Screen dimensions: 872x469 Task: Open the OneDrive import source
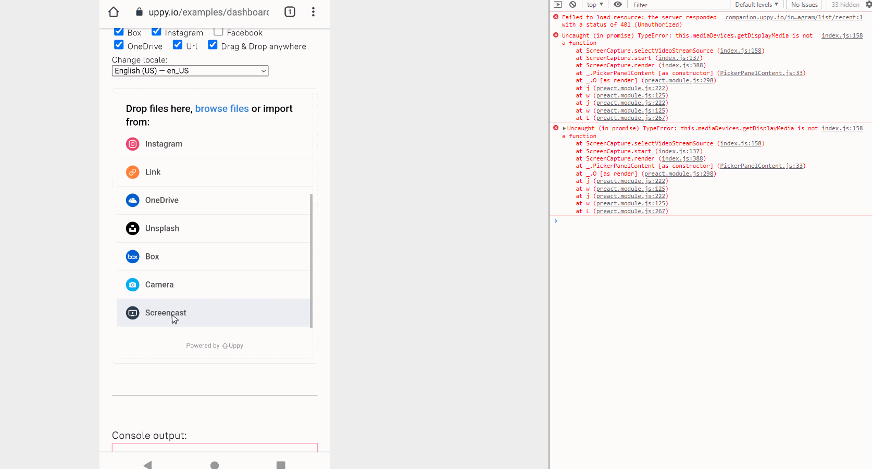pos(162,200)
